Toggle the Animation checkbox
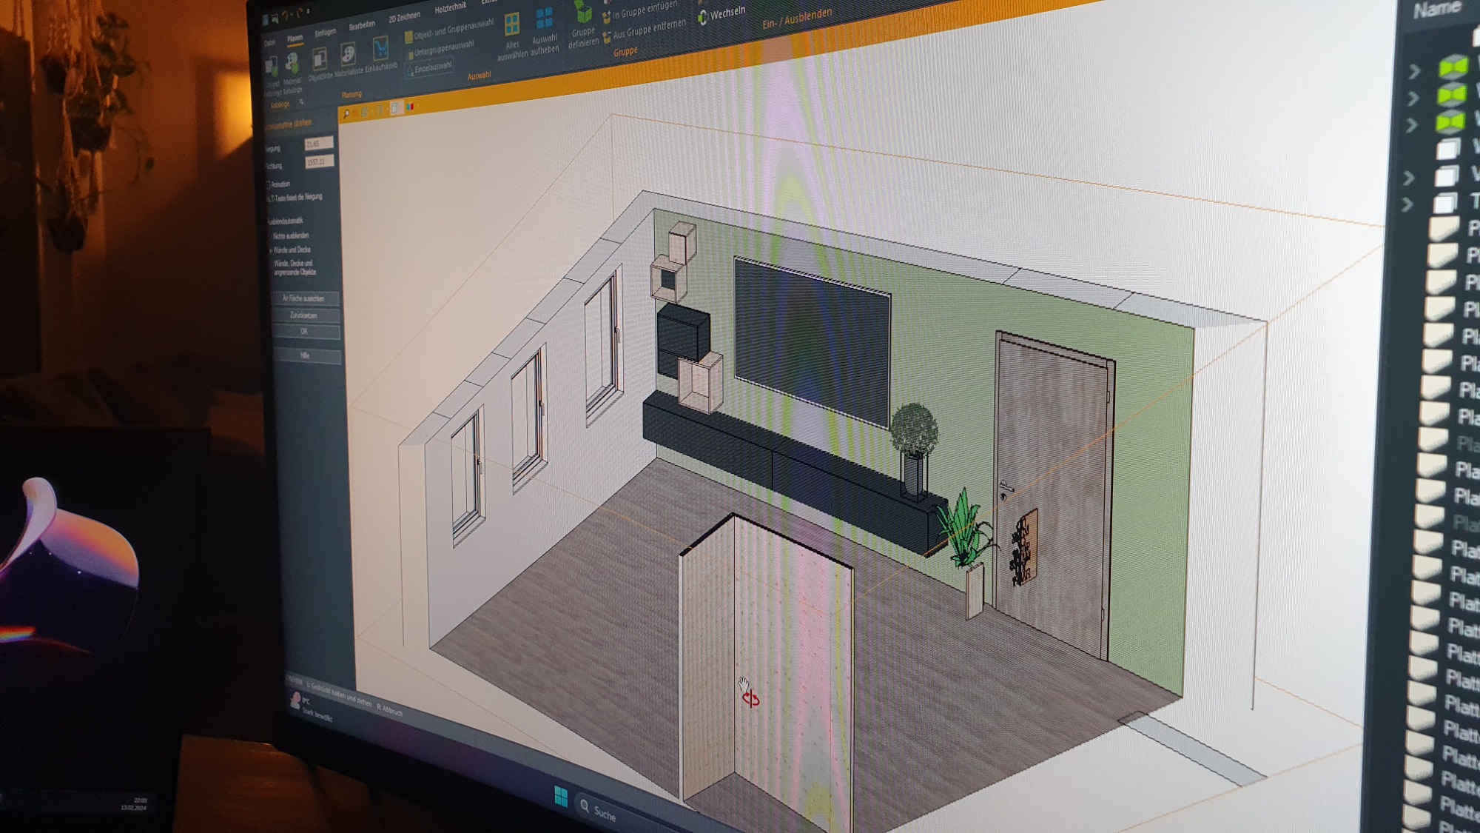The image size is (1480, 833). 269,184
